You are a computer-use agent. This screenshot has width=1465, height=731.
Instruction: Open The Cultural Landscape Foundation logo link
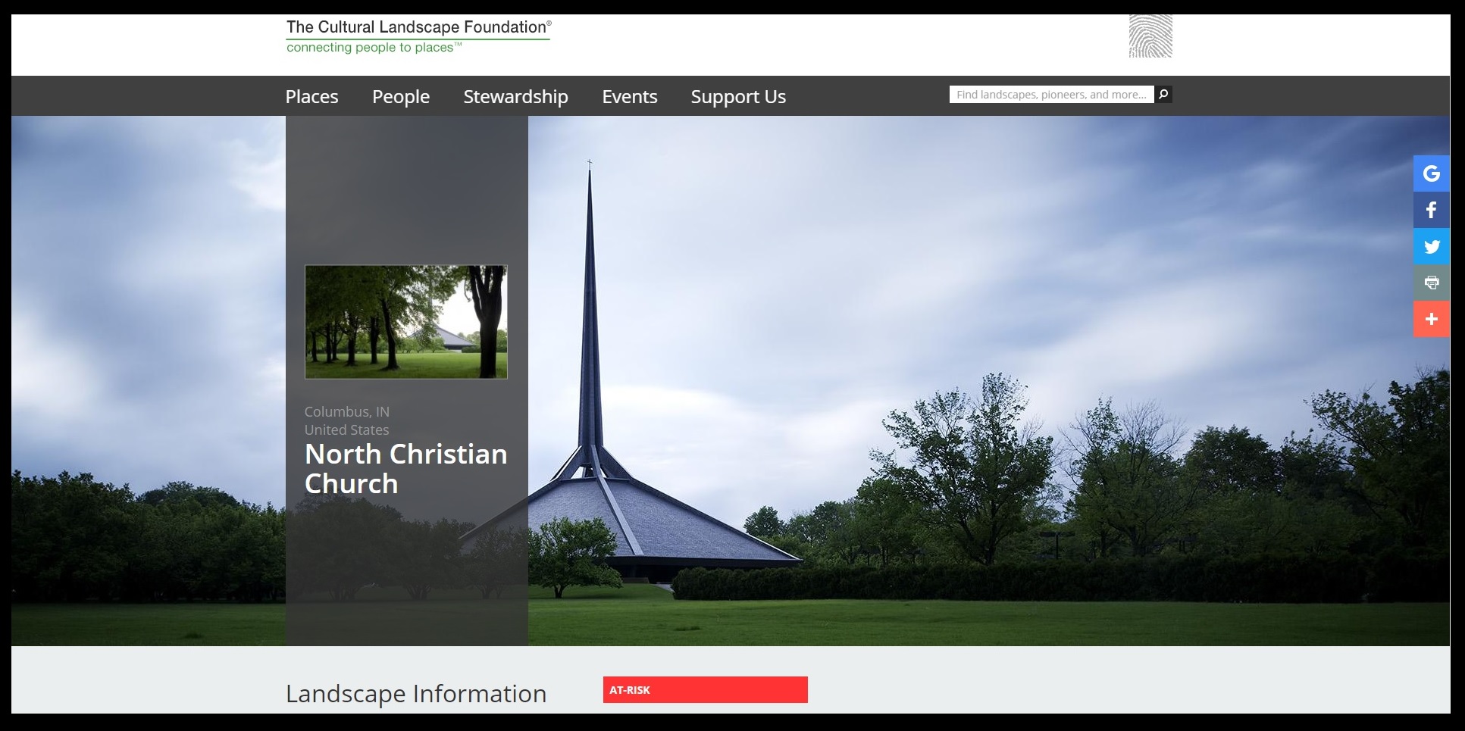(x=418, y=36)
